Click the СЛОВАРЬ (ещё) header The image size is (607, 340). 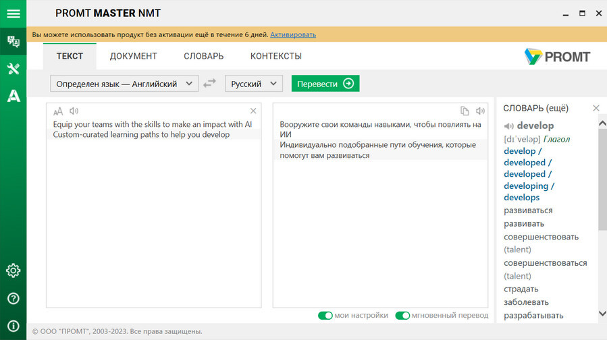pos(536,108)
